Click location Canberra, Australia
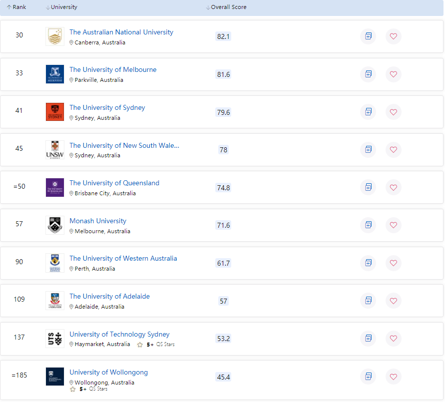445x402 pixels. click(97, 42)
